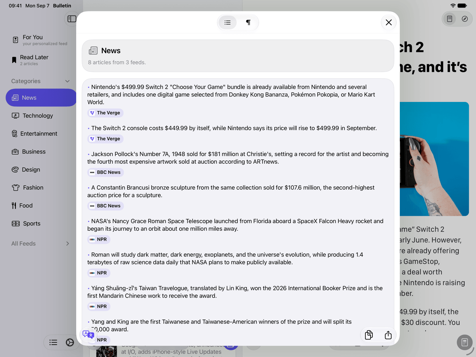Image resolution: width=476 pixels, height=357 pixels.
Task: Tap the article summary button at bottom right
Action: pyautogui.click(x=464, y=342)
